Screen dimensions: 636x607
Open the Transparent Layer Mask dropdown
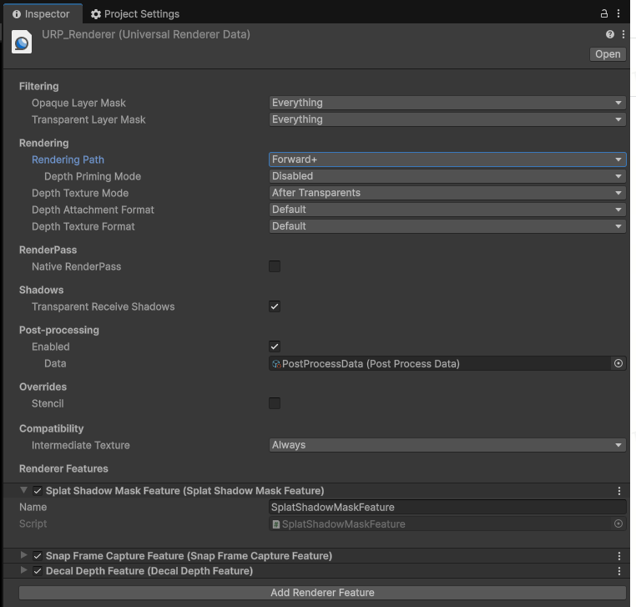point(447,119)
